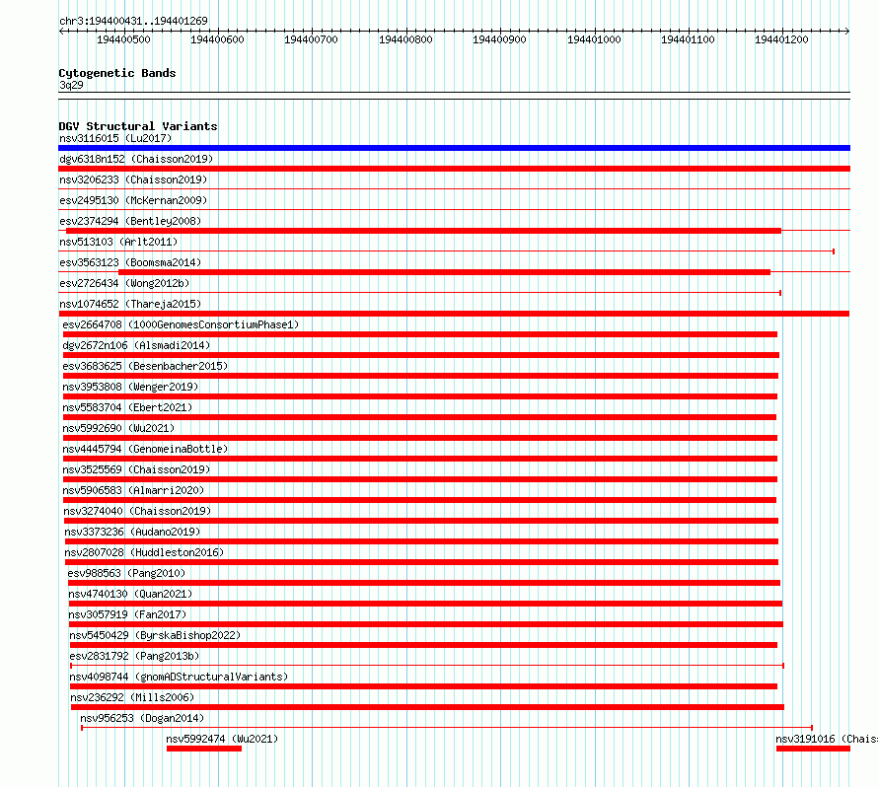This screenshot has height=787, width=878.
Task: Click ruler position 194401200
Action: [781, 39]
